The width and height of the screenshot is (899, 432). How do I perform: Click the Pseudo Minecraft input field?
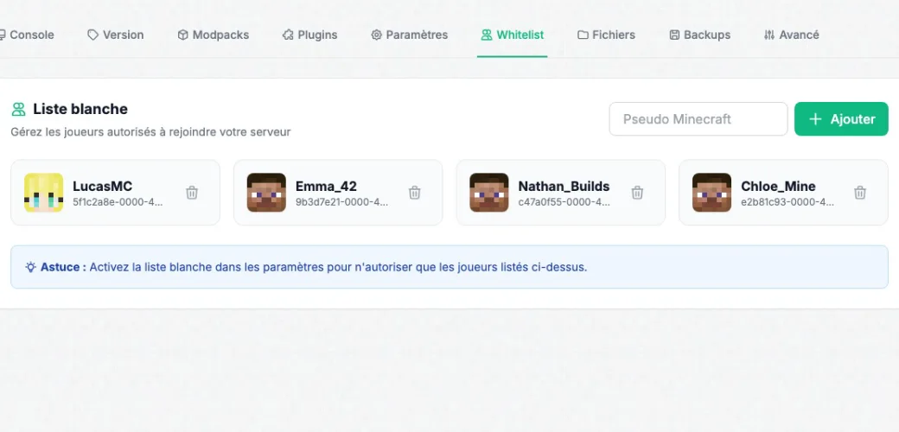[698, 119]
